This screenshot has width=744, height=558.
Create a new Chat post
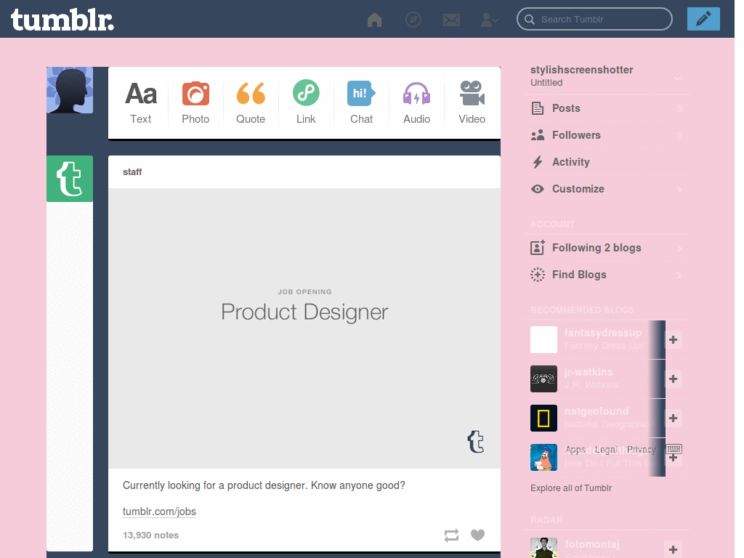[x=361, y=103]
